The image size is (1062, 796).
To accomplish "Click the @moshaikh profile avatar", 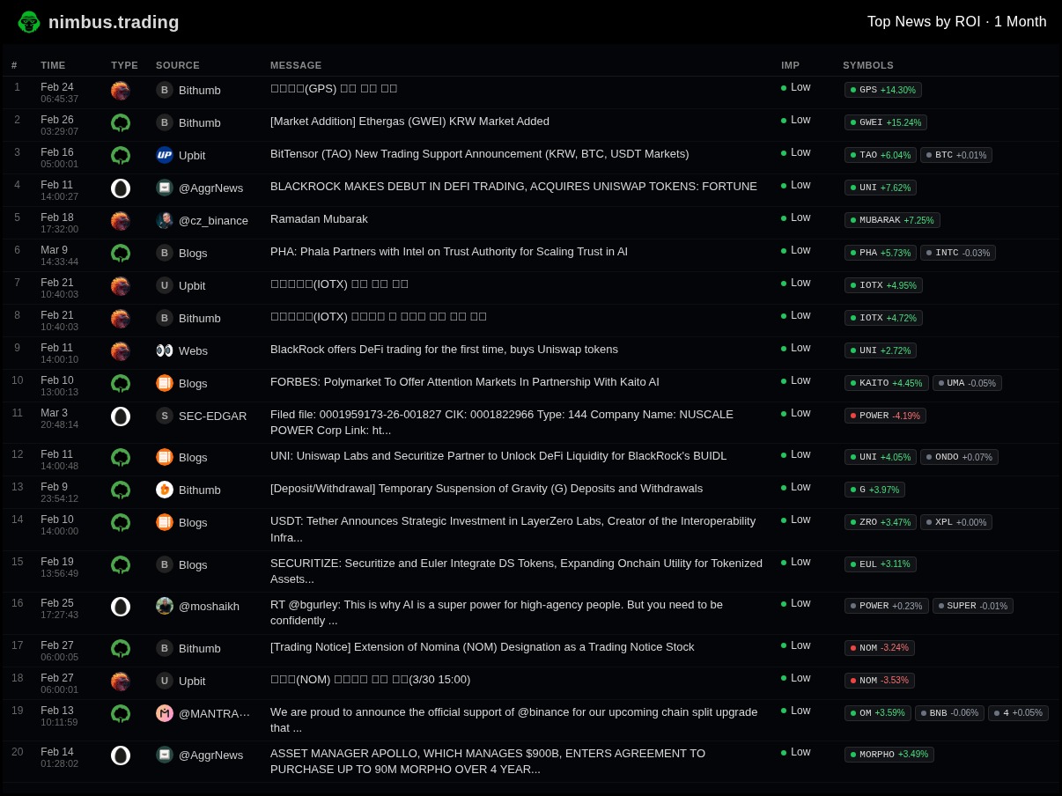I will pyautogui.click(x=165, y=606).
